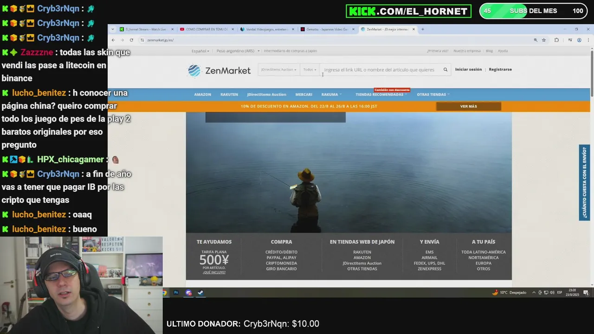The height and width of the screenshot is (334, 594).
Task: Switch to the Vandal Videojuegos tab
Action: (x=267, y=29)
